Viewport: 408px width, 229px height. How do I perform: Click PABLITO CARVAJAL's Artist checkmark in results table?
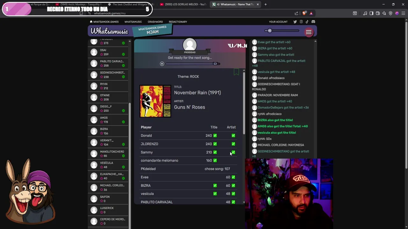(x=233, y=202)
